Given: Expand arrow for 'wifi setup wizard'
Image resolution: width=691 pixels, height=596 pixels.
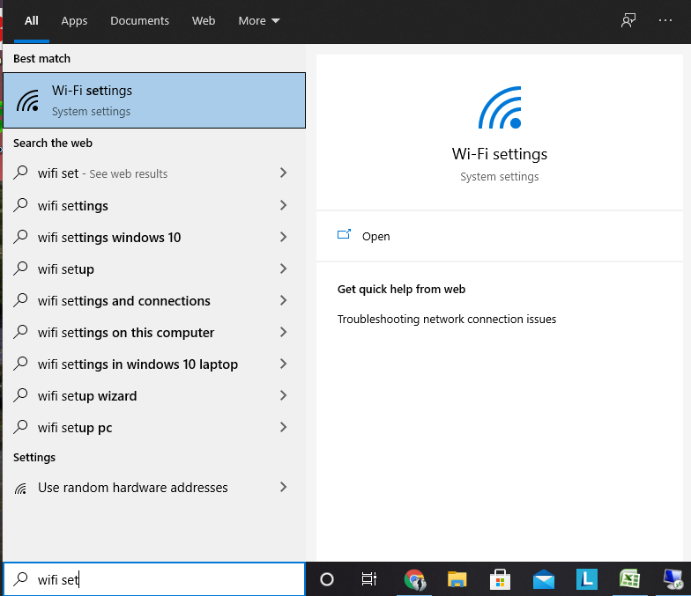Looking at the screenshot, I should click(284, 395).
